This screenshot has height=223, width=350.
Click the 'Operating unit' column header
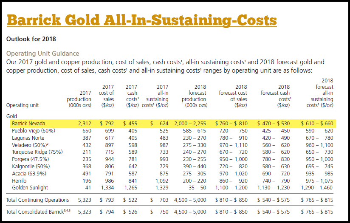pyautogui.click(x=23, y=105)
